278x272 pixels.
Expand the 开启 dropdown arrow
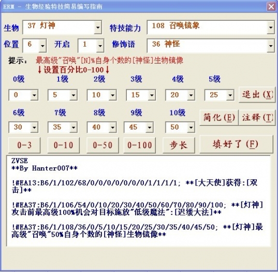point(100,46)
